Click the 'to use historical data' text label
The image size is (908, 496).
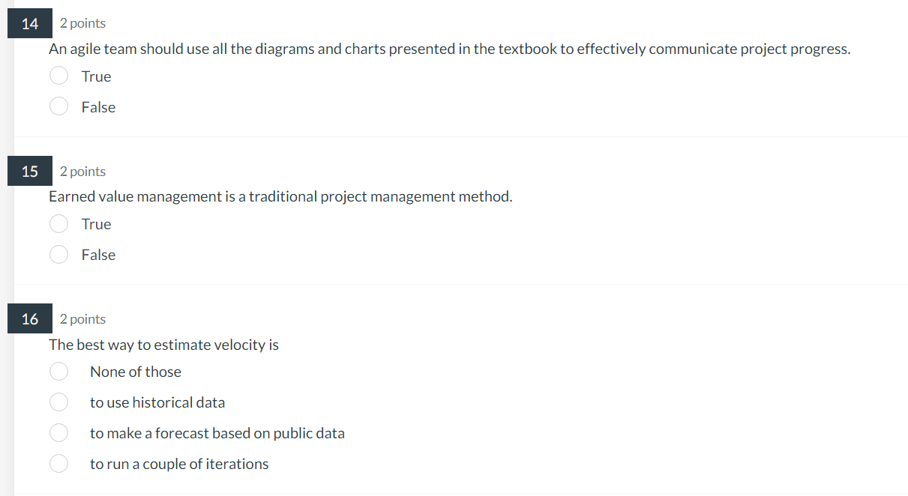coord(157,402)
